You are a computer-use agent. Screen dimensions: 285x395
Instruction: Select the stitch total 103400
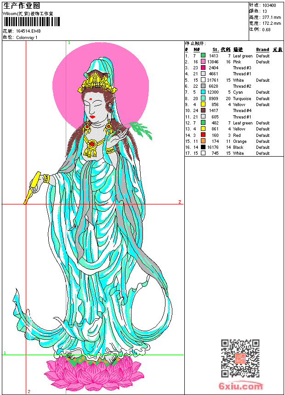pos(269,6)
